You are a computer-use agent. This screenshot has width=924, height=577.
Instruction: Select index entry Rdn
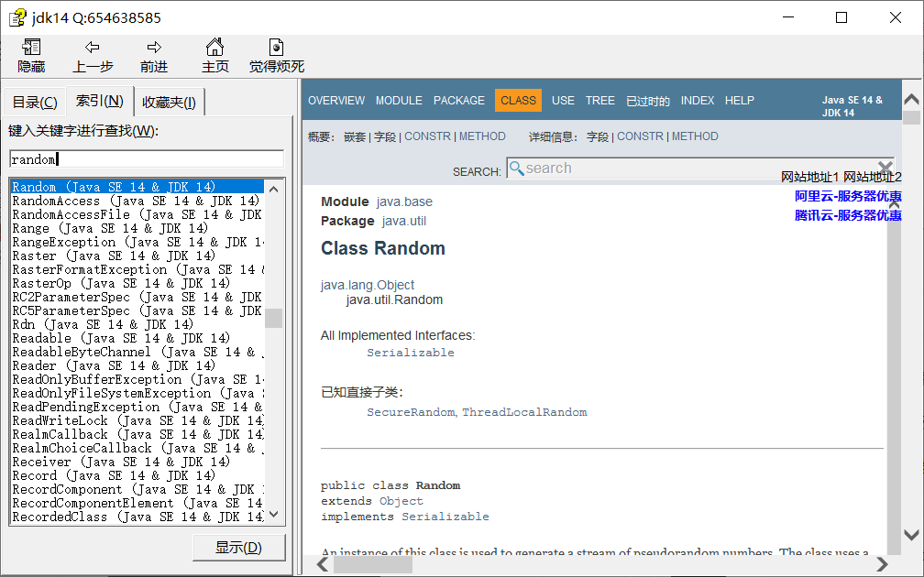pos(137,324)
